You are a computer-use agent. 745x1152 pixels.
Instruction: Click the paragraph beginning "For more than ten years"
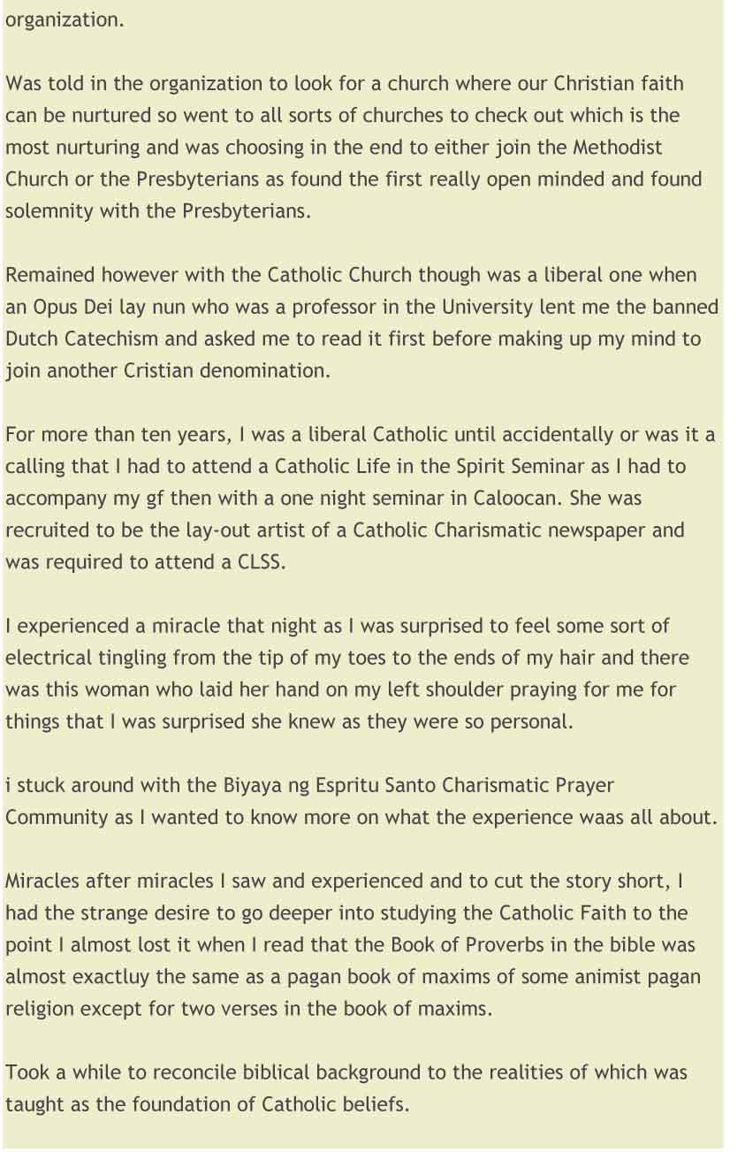[361, 499]
